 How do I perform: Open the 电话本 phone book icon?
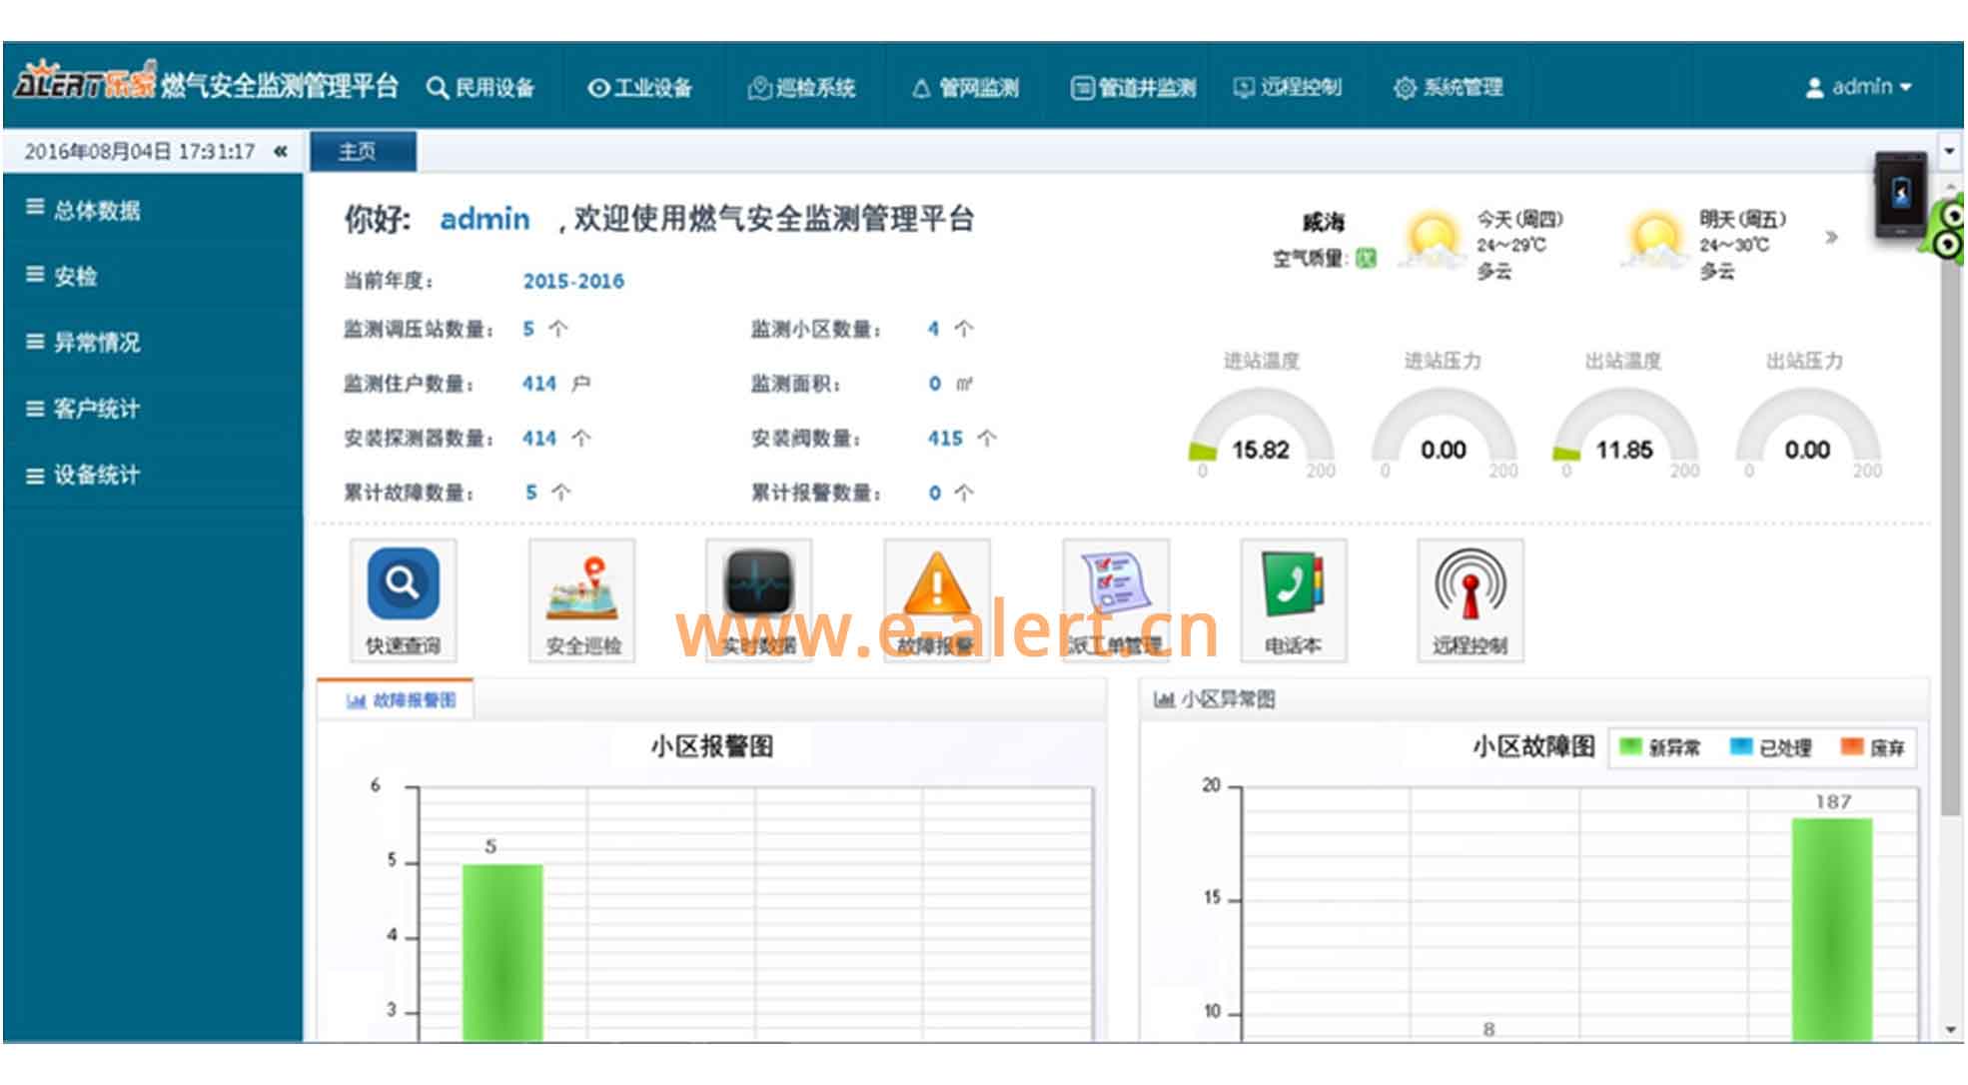[x=1293, y=583]
